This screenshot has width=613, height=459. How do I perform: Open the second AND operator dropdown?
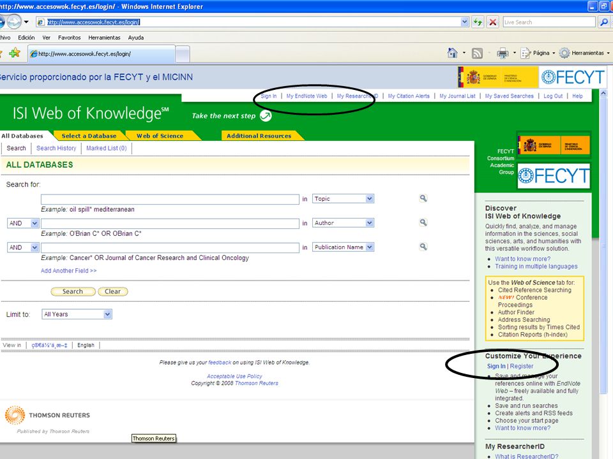(x=34, y=247)
